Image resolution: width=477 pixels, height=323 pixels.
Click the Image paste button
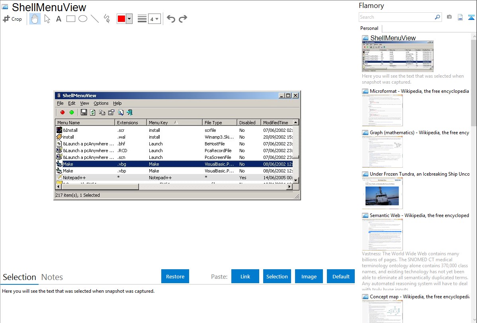tap(309, 276)
